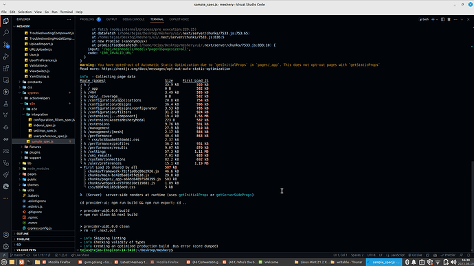Click the Prettier status bar item
The width and height of the screenshot is (474, 266).
(448, 255)
